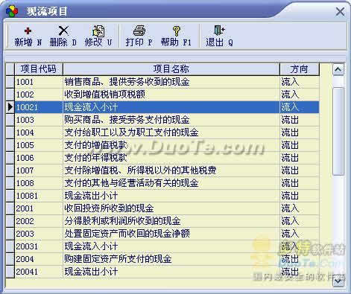351x294 pixels.
Task: Click the colorful app icon in title bar
Action: tap(12, 11)
